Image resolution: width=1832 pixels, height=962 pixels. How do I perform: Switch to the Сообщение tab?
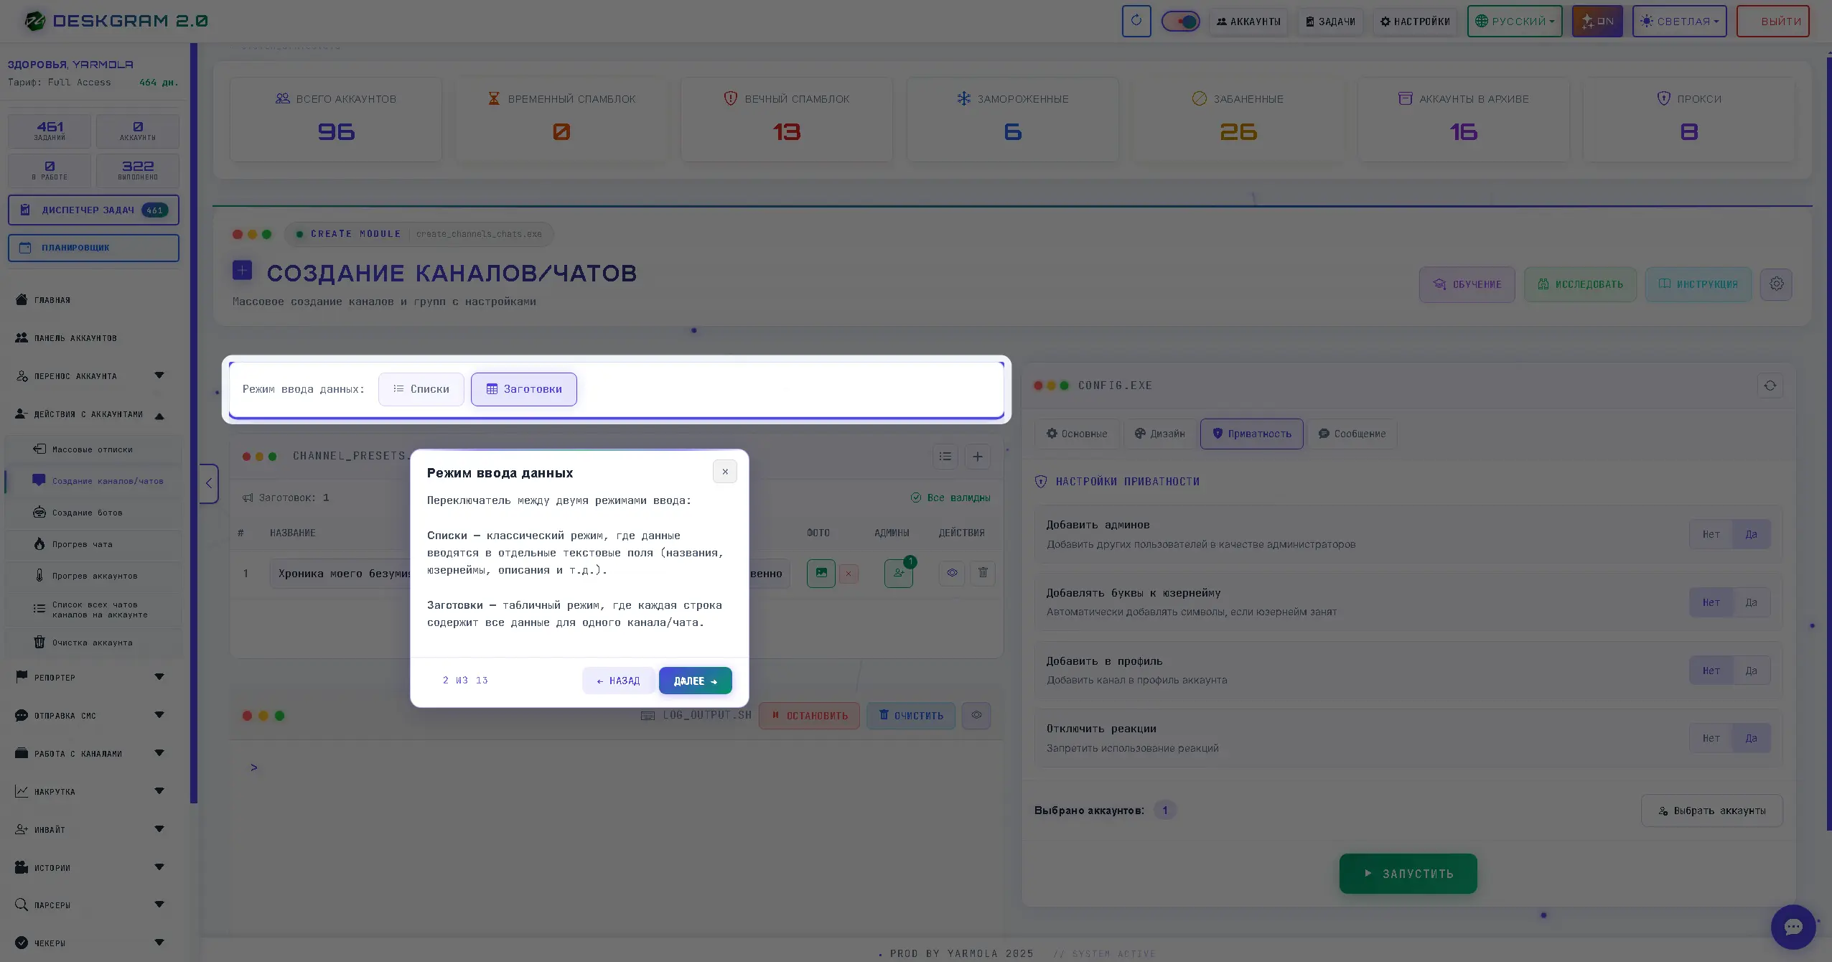click(x=1352, y=434)
